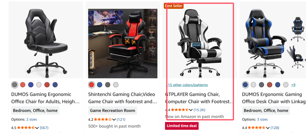Image resolution: width=306 pixels, height=133 pixels.
Task: Expand the rating chevron next to (128)
Action: 267,128
